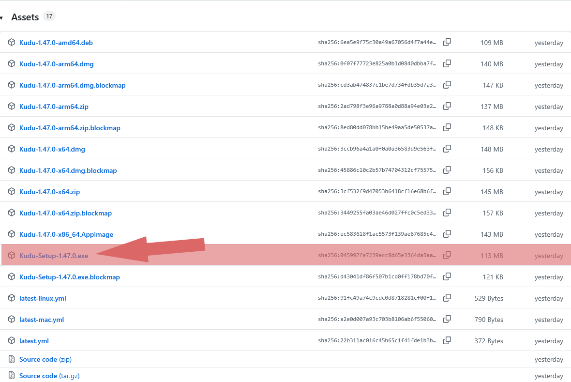Screen dimensions: 571x382
Task: Open latest-linux.yml file
Action: tap(43, 298)
